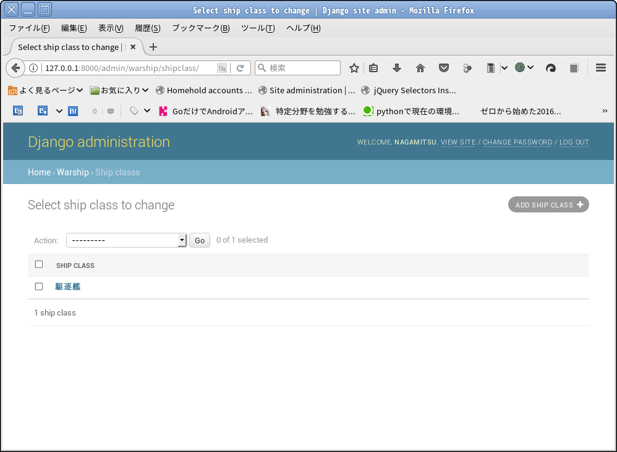Open the ファイル(F) menu

pos(30,28)
